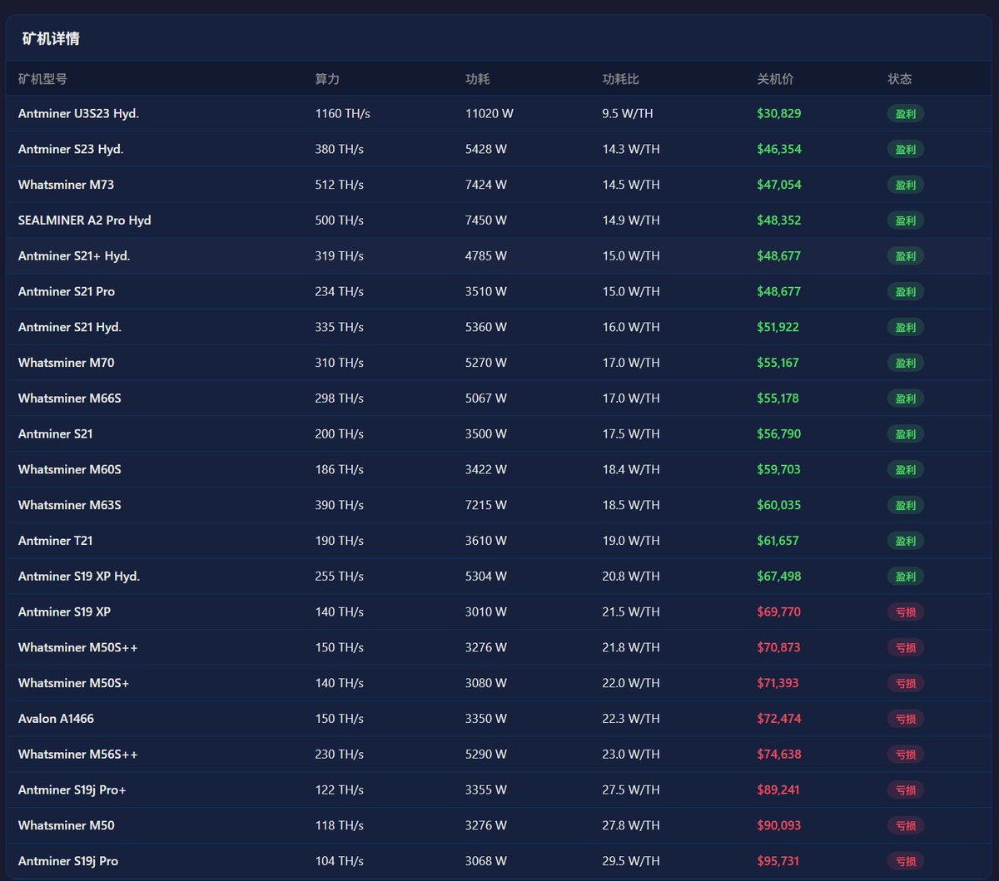Click the 512 TH/s hashrate value
This screenshot has width=999, height=881.
[340, 185]
